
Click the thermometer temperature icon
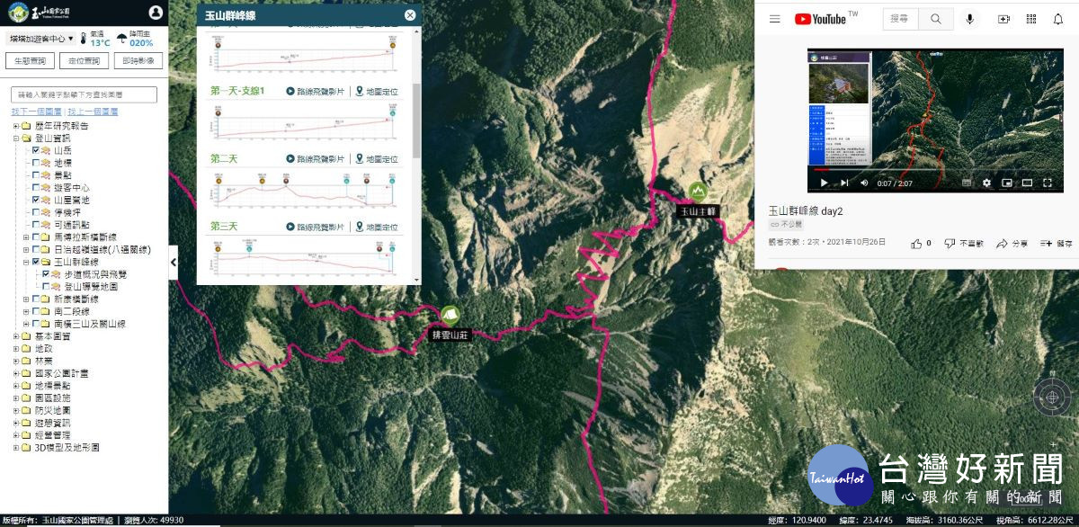[84, 39]
